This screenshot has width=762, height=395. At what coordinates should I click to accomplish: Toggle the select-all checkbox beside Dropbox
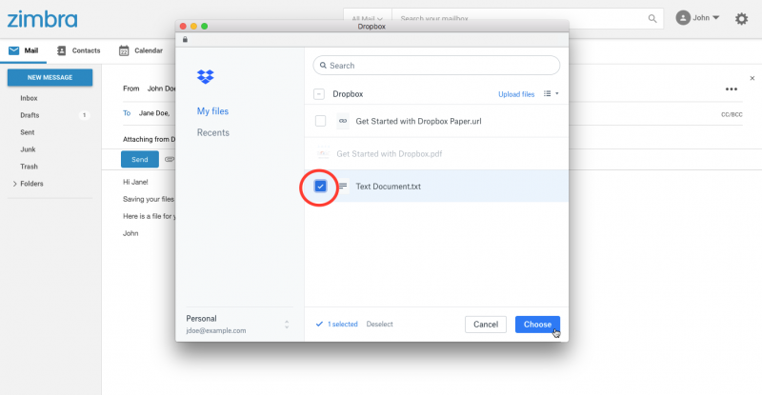pos(319,94)
